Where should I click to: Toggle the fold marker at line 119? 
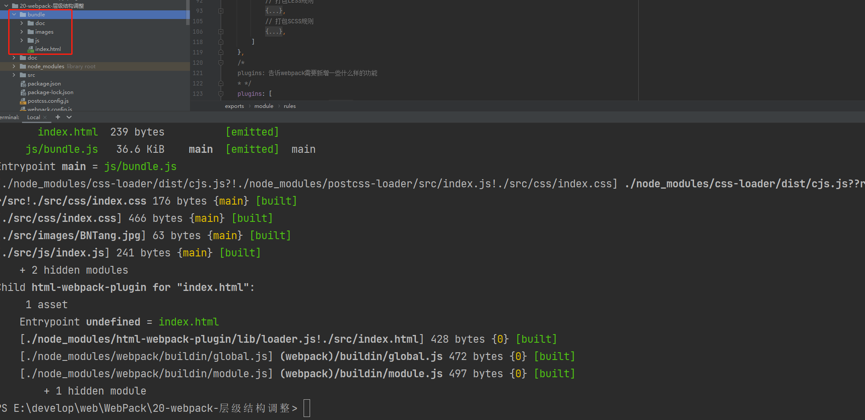[221, 52]
